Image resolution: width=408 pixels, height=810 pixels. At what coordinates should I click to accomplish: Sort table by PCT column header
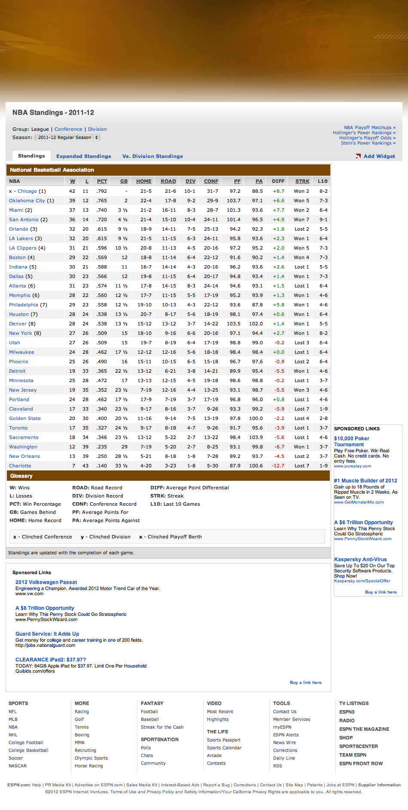point(102,181)
